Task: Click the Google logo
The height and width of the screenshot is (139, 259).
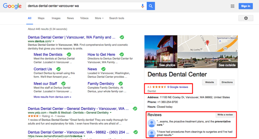Action: pyautogui.click(x=12, y=6)
